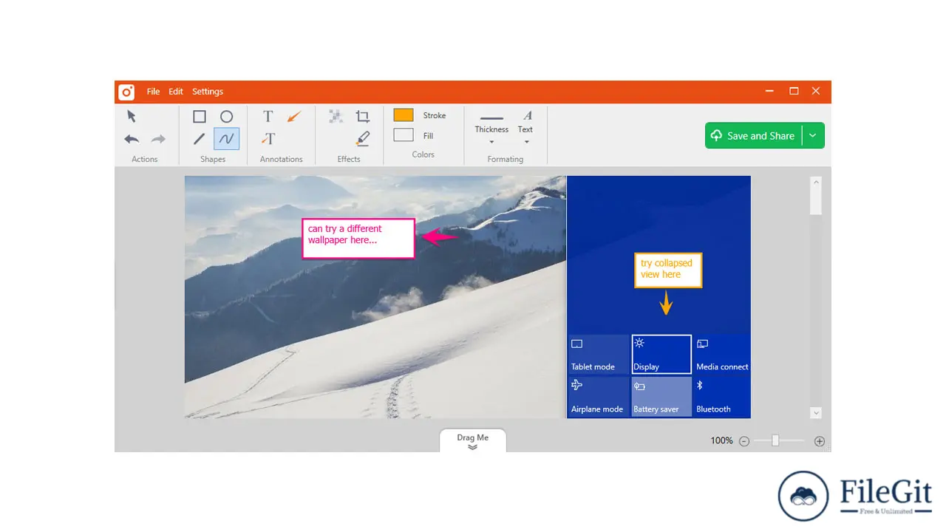The image size is (946, 532).
Task: Select the text annotation tool
Action: click(x=268, y=117)
